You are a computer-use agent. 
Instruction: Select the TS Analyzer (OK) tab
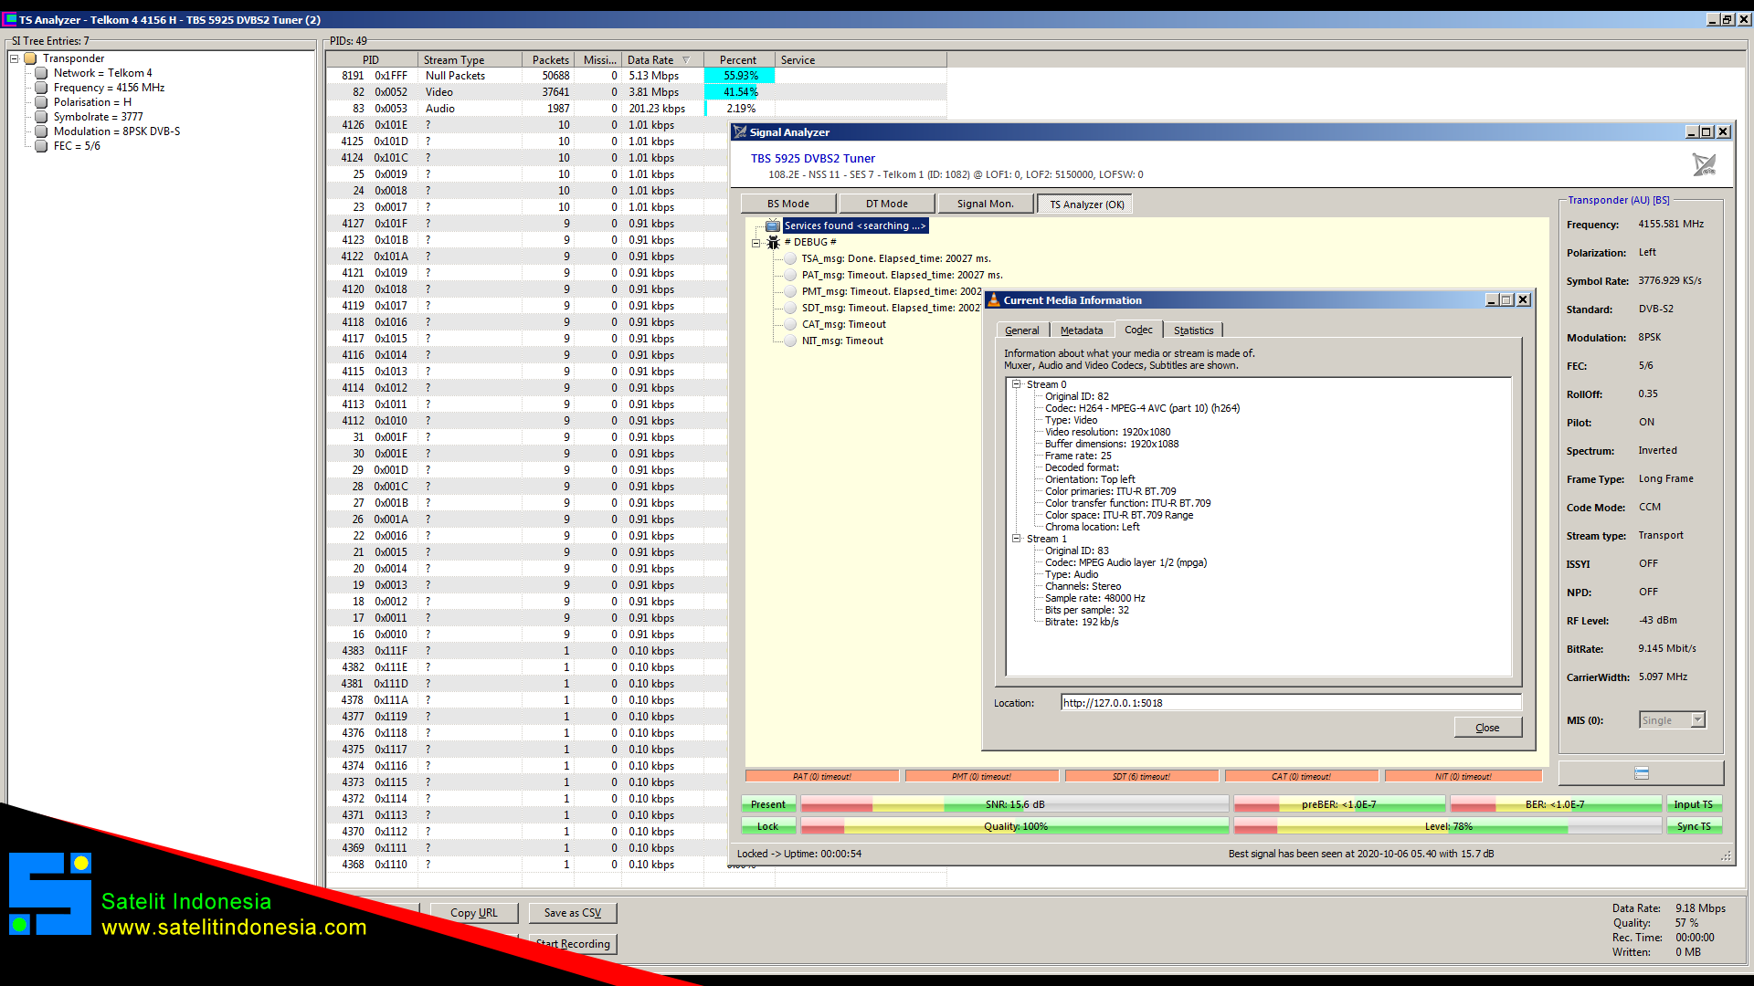pos(1085,205)
